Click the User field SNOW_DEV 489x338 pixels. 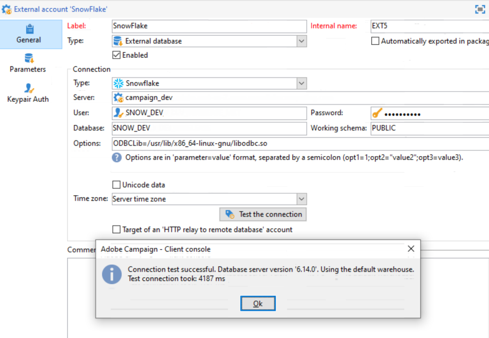tap(209, 113)
